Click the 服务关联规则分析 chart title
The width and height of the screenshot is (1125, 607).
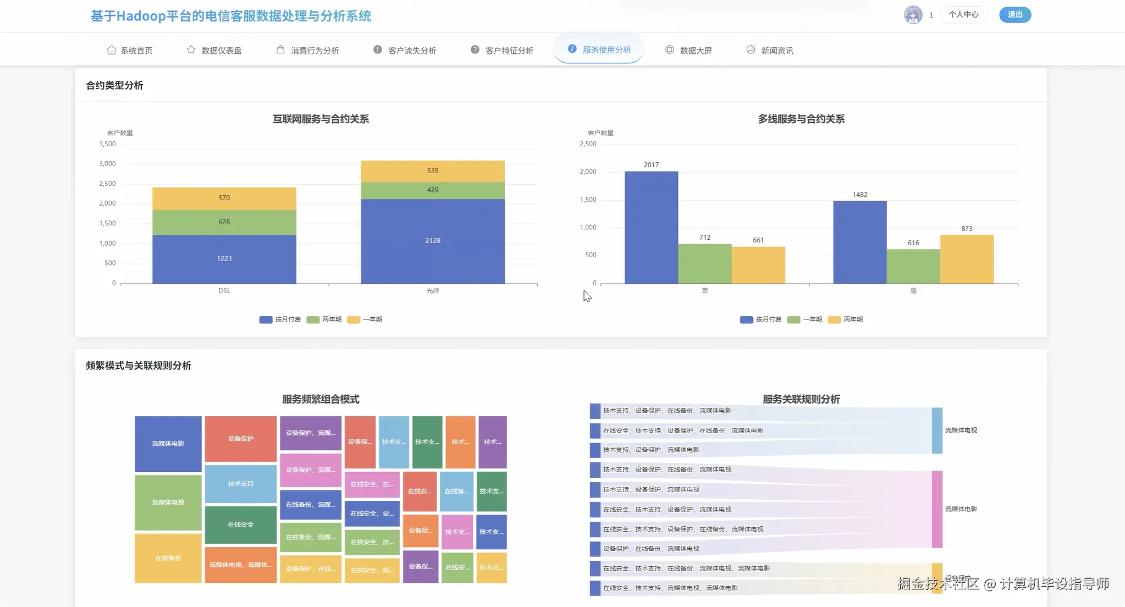coord(801,400)
